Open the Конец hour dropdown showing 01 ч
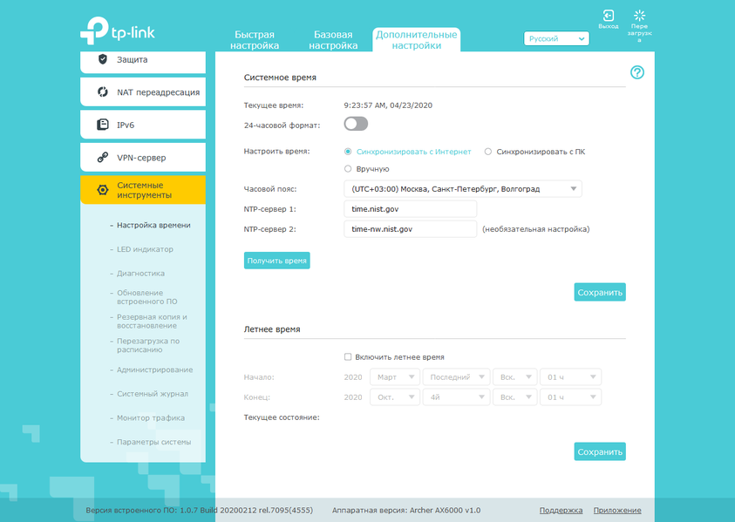The height and width of the screenshot is (522, 735). (x=570, y=397)
